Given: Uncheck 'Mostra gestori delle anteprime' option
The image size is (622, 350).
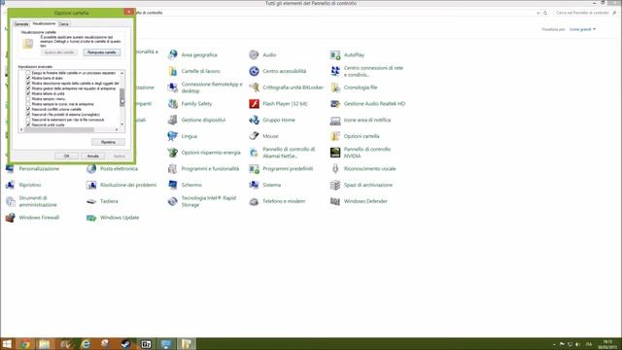Looking at the screenshot, I should click(28, 88).
